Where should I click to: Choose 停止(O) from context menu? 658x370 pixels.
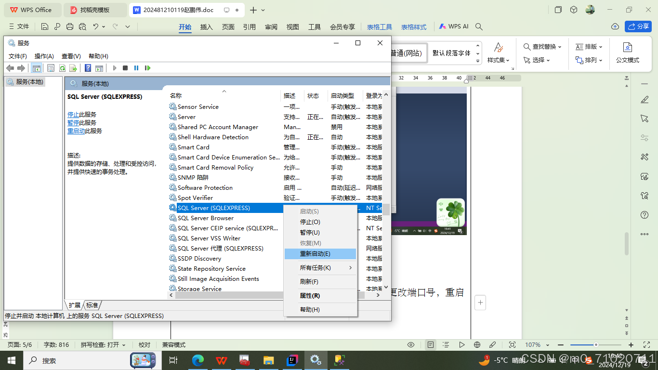(320, 222)
